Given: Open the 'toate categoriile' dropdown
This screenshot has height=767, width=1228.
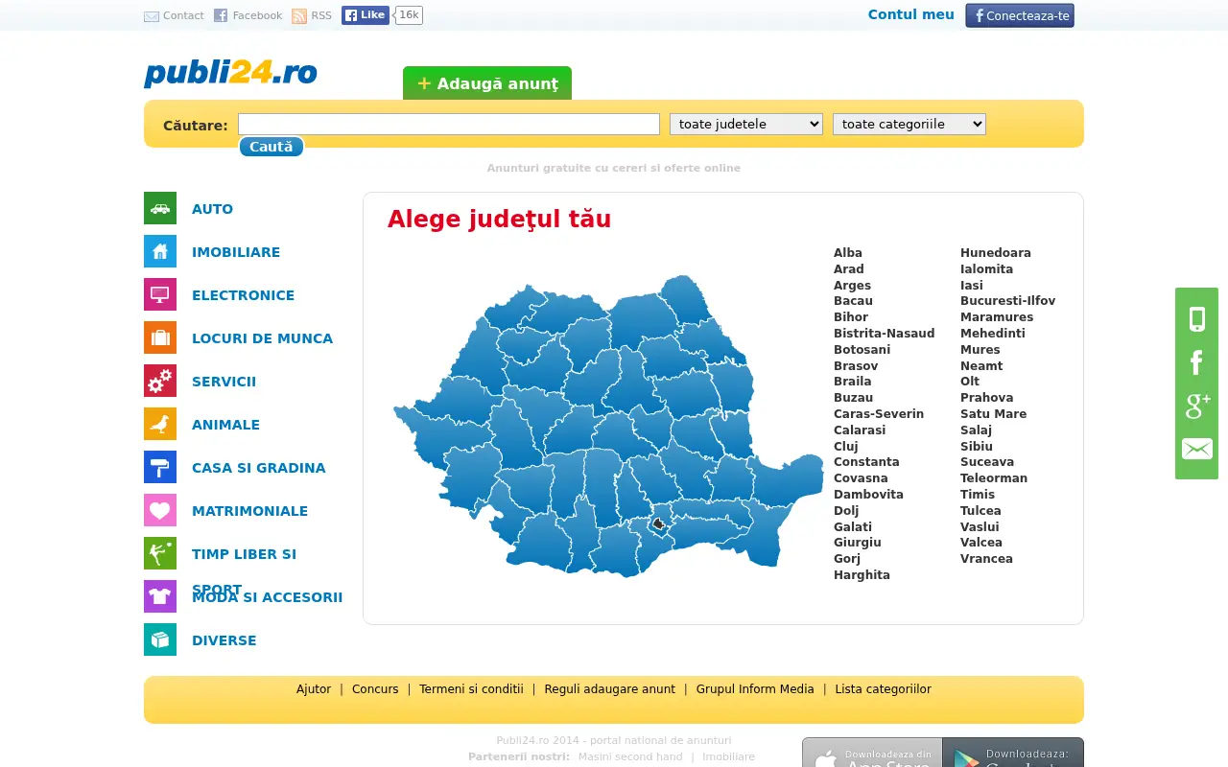Looking at the screenshot, I should [x=909, y=124].
